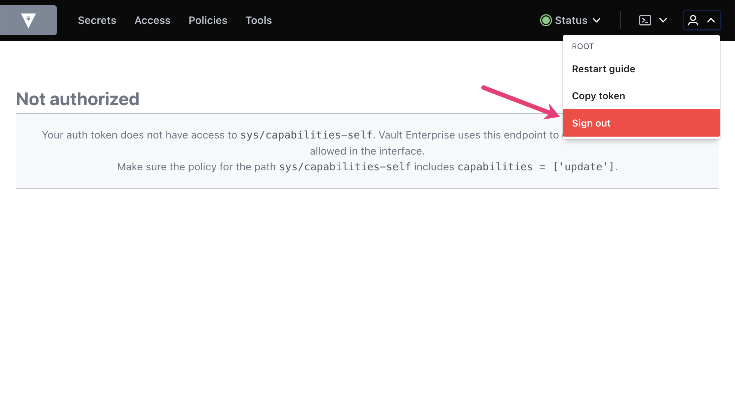This screenshot has width=735, height=396.
Task: Open the Access navigation item
Action: pos(152,20)
